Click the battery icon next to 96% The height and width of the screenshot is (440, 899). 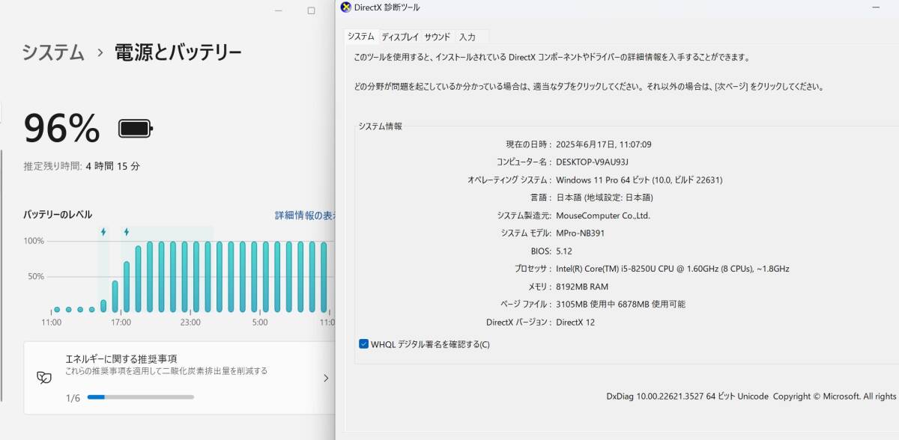pyautogui.click(x=136, y=129)
